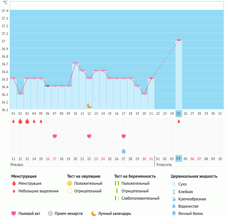Screen dimensions: 227x216
Task: Click the Половой акт legend heart icon
Action: pos(14,213)
